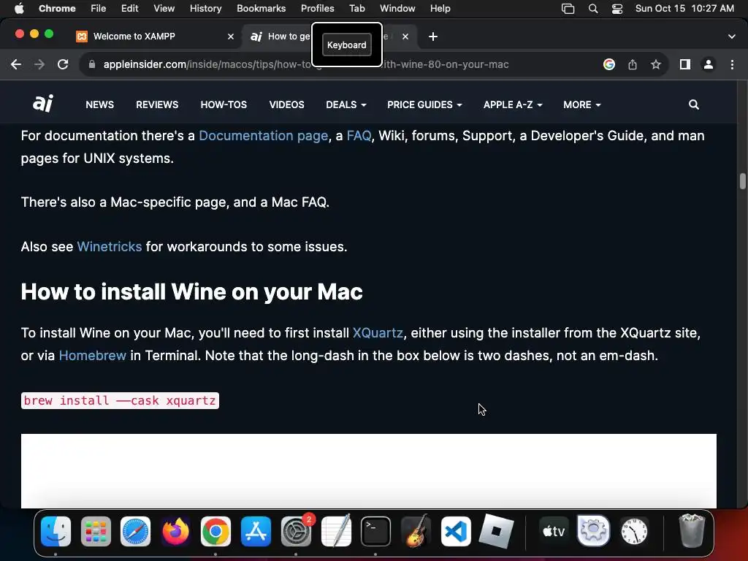The width and height of the screenshot is (748, 561).
Task: Go to REVIEWS section
Action: [x=157, y=104]
